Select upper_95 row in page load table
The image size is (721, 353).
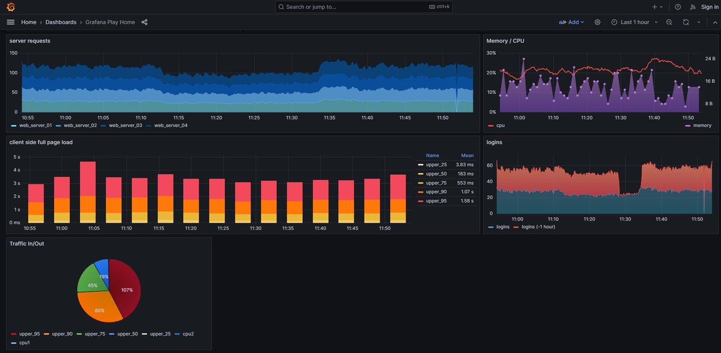click(x=446, y=200)
